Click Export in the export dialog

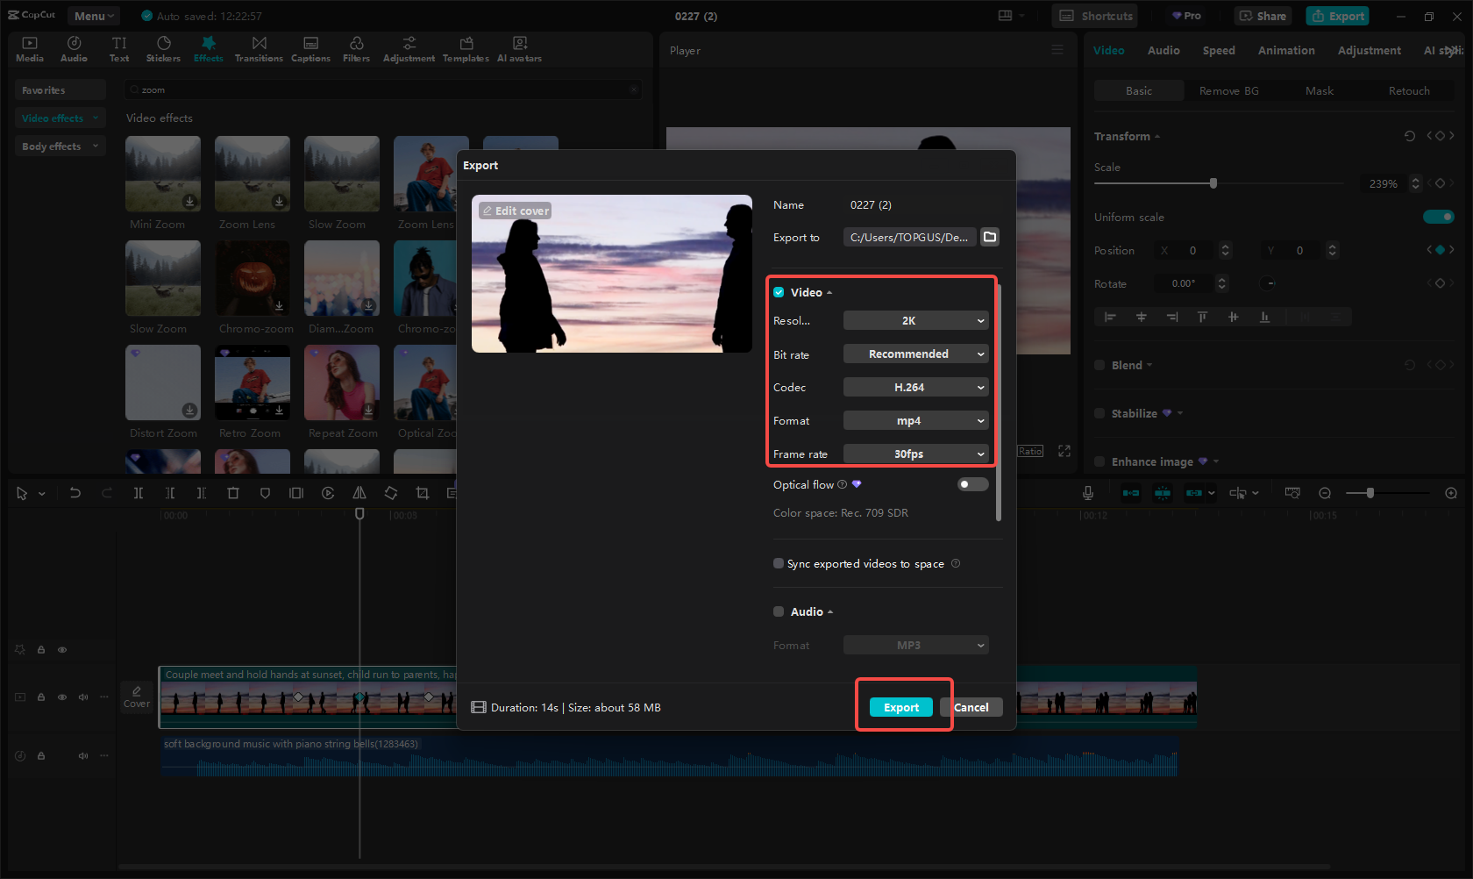[x=901, y=707]
